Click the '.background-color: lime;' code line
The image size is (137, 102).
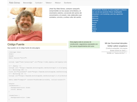(20, 97)
